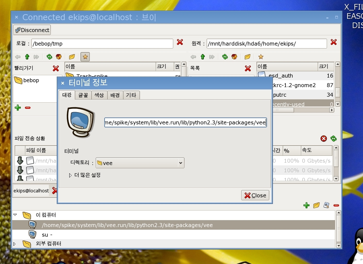The height and width of the screenshot is (264, 363).
Task: Collapse the 이 컴퓨터 tree node
Action: tap(15, 215)
